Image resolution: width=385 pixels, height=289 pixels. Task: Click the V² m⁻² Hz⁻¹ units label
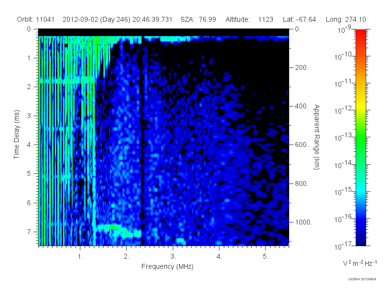[x=359, y=263]
